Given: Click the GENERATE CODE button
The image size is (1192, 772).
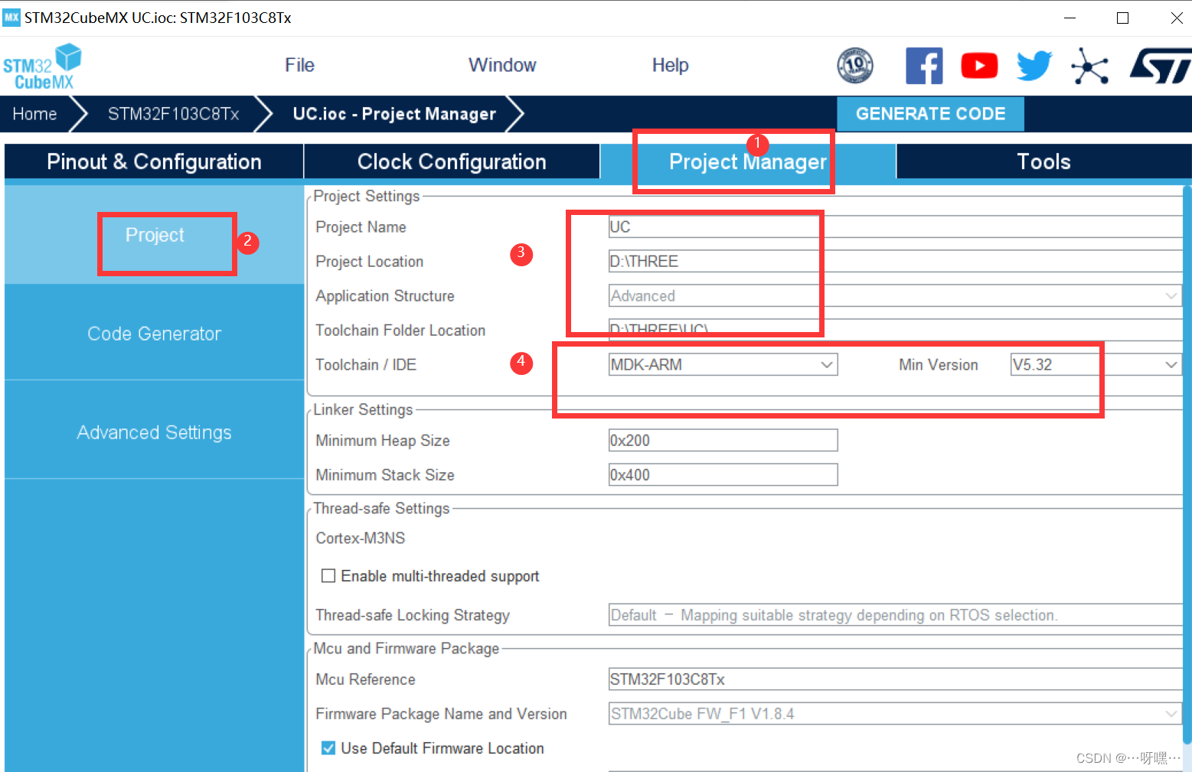Looking at the screenshot, I should click(x=930, y=114).
